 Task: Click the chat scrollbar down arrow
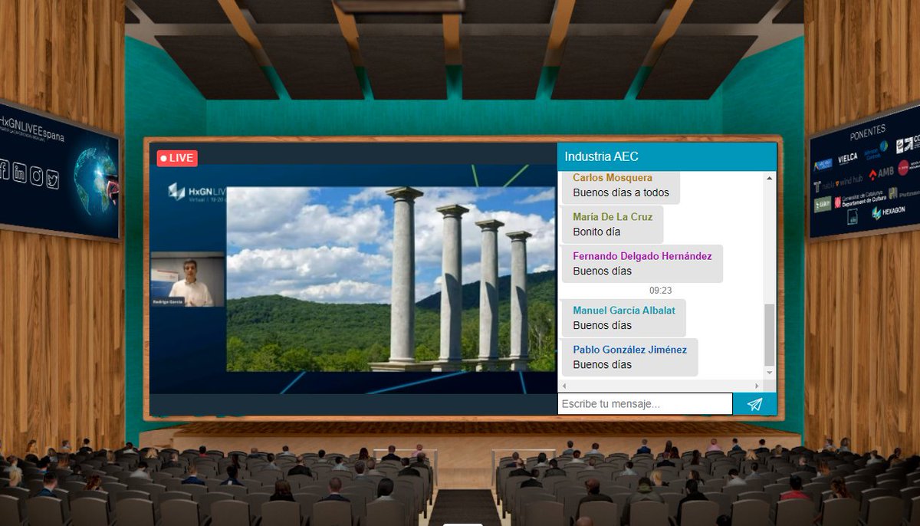point(770,372)
